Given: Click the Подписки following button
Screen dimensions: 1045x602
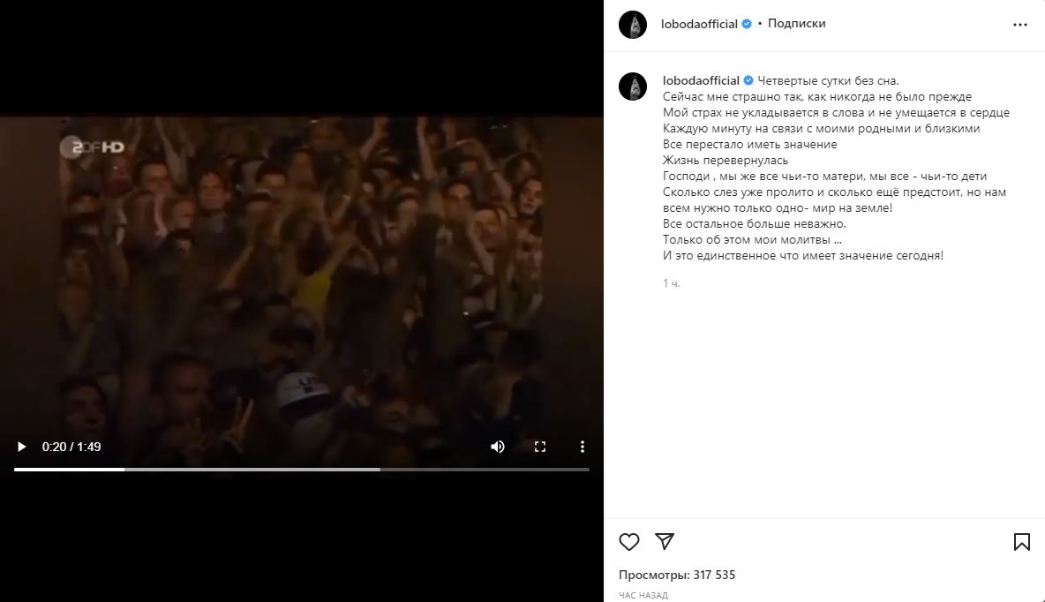Looking at the screenshot, I should (x=796, y=23).
